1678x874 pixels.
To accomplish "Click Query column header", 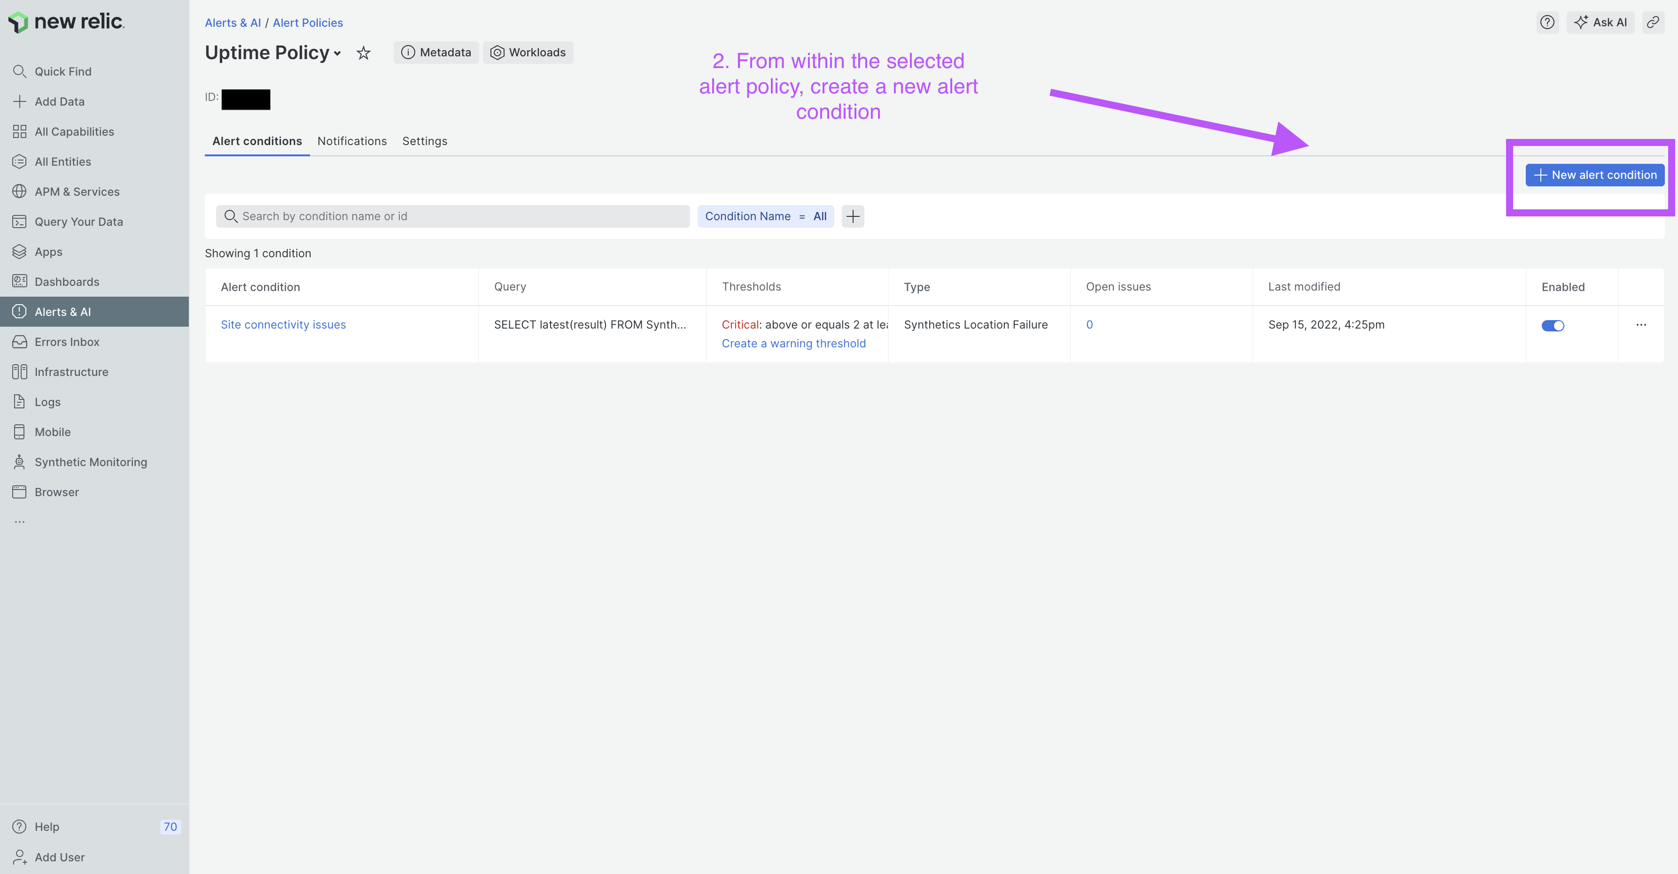I will [x=510, y=287].
